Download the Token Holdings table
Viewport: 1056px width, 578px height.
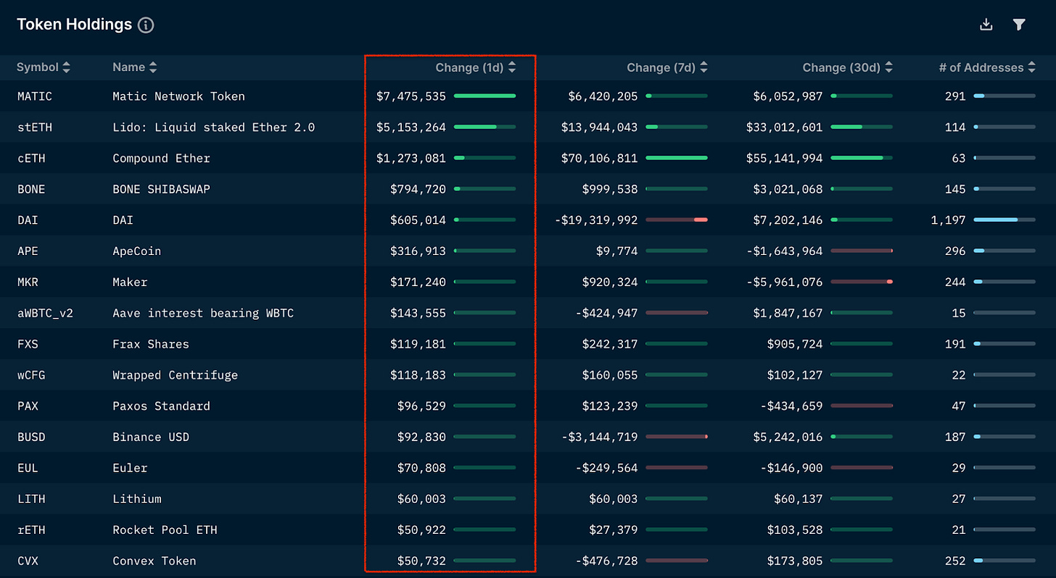pyautogui.click(x=986, y=25)
